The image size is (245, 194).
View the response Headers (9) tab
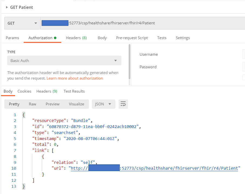(x=47, y=91)
